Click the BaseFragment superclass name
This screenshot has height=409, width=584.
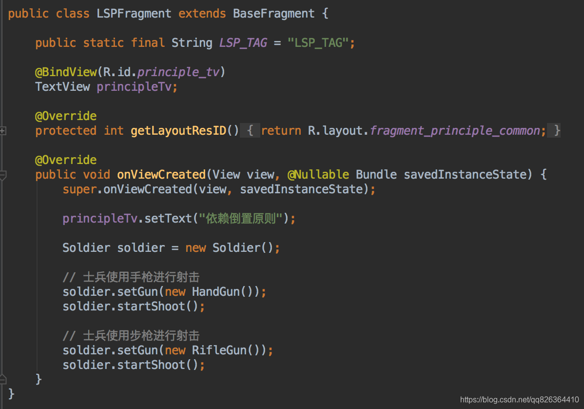[x=274, y=14]
